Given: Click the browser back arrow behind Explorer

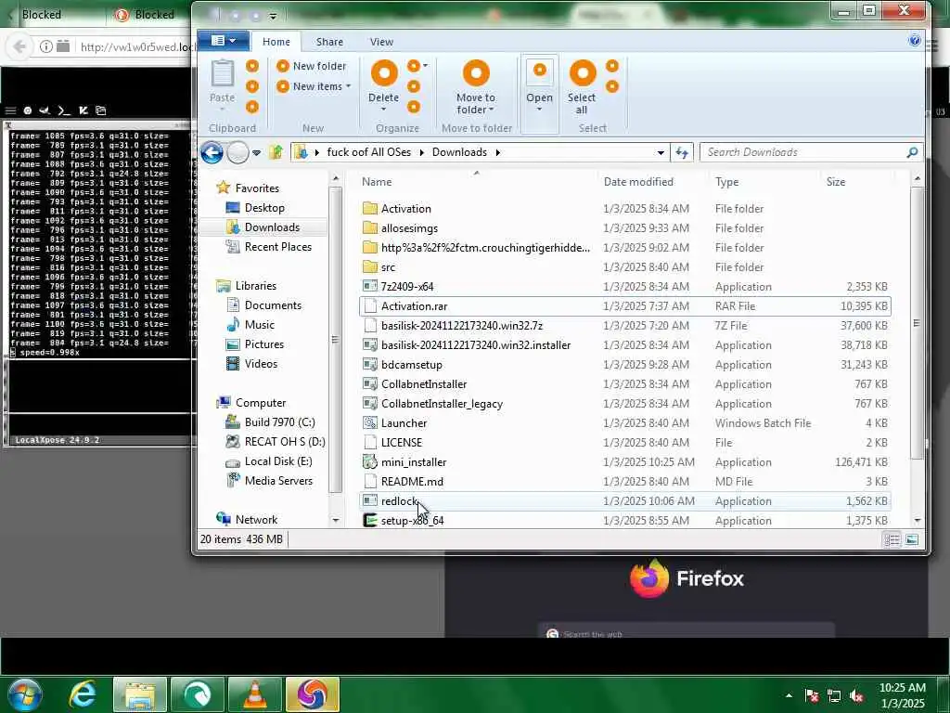Looking at the screenshot, I should pyautogui.click(x=19, y=46).
